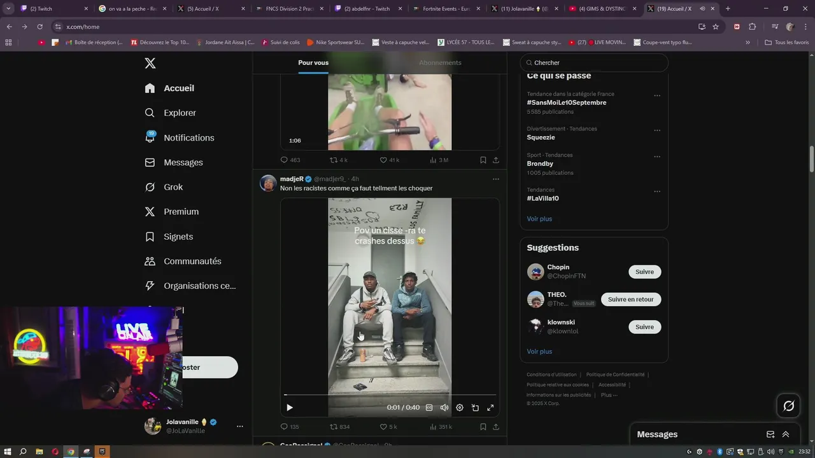Switch to the Pour vous tab
815x458 pixels.
(x=313, y=62)
